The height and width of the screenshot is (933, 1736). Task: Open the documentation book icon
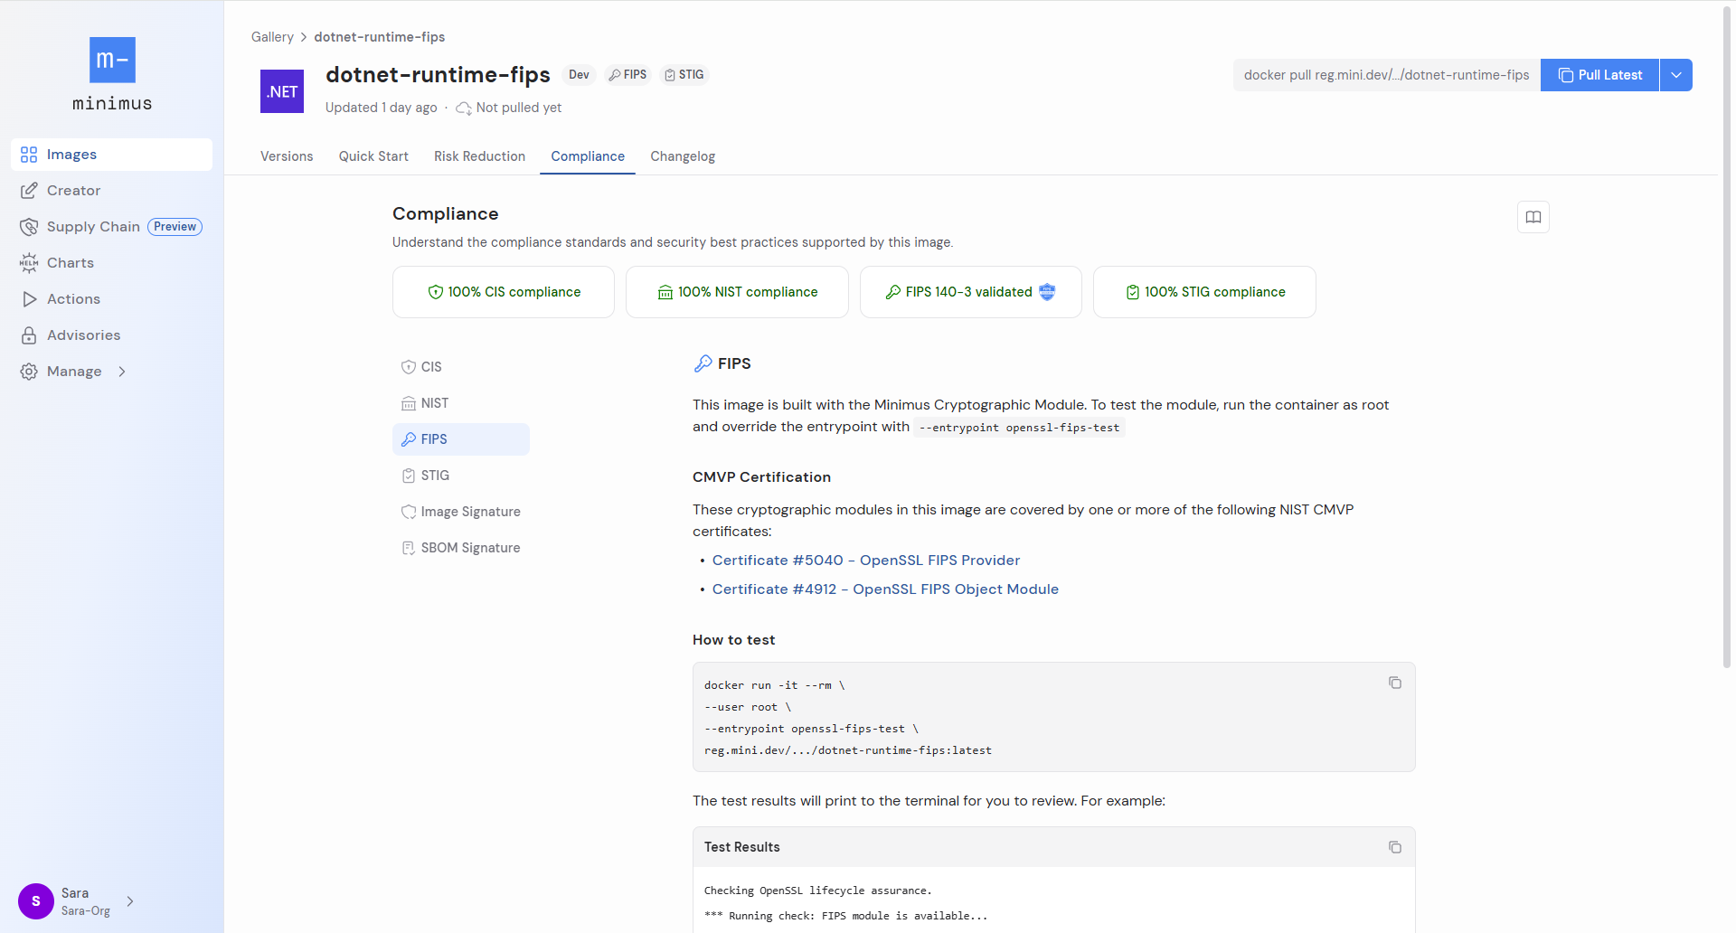(x=1533, y=217)
